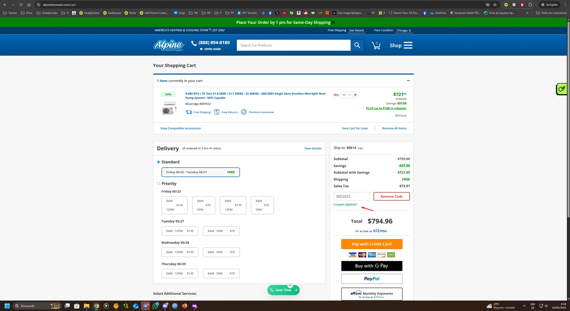Click the Premium Guarantee badge icon
The image size is (570, 311).
pyautogui.click(x=244, y=112)
